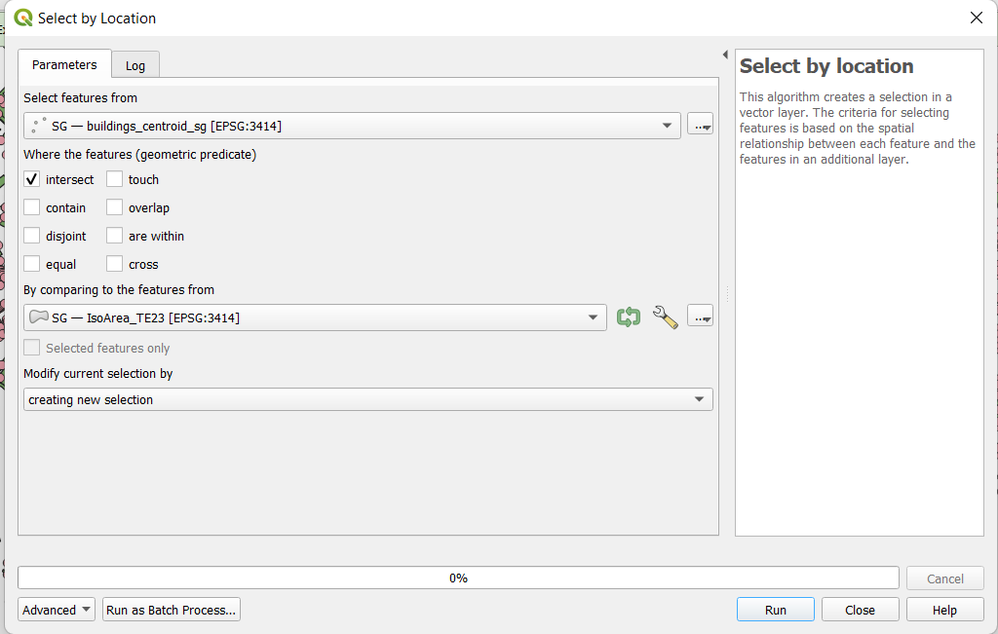Screen dimensions: 998x634
Task: Expand the Select features from layer dropdown
Action: pyautogui.click(x=352, y=125)
